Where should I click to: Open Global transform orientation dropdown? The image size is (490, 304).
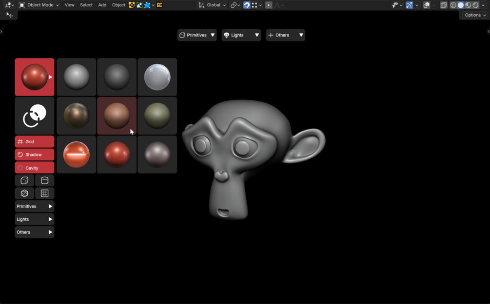212,5
